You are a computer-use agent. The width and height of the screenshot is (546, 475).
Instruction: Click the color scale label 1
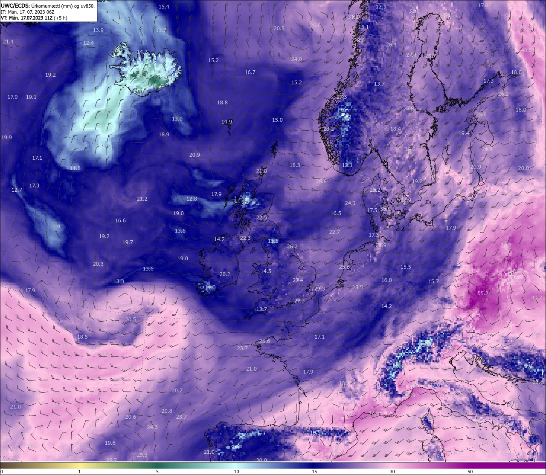click(x=79, y=472)
